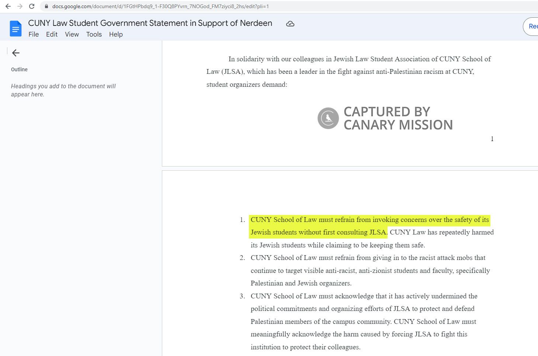The image size is (538, 356).
Task: Click the document title text
Action: (150, 23)
